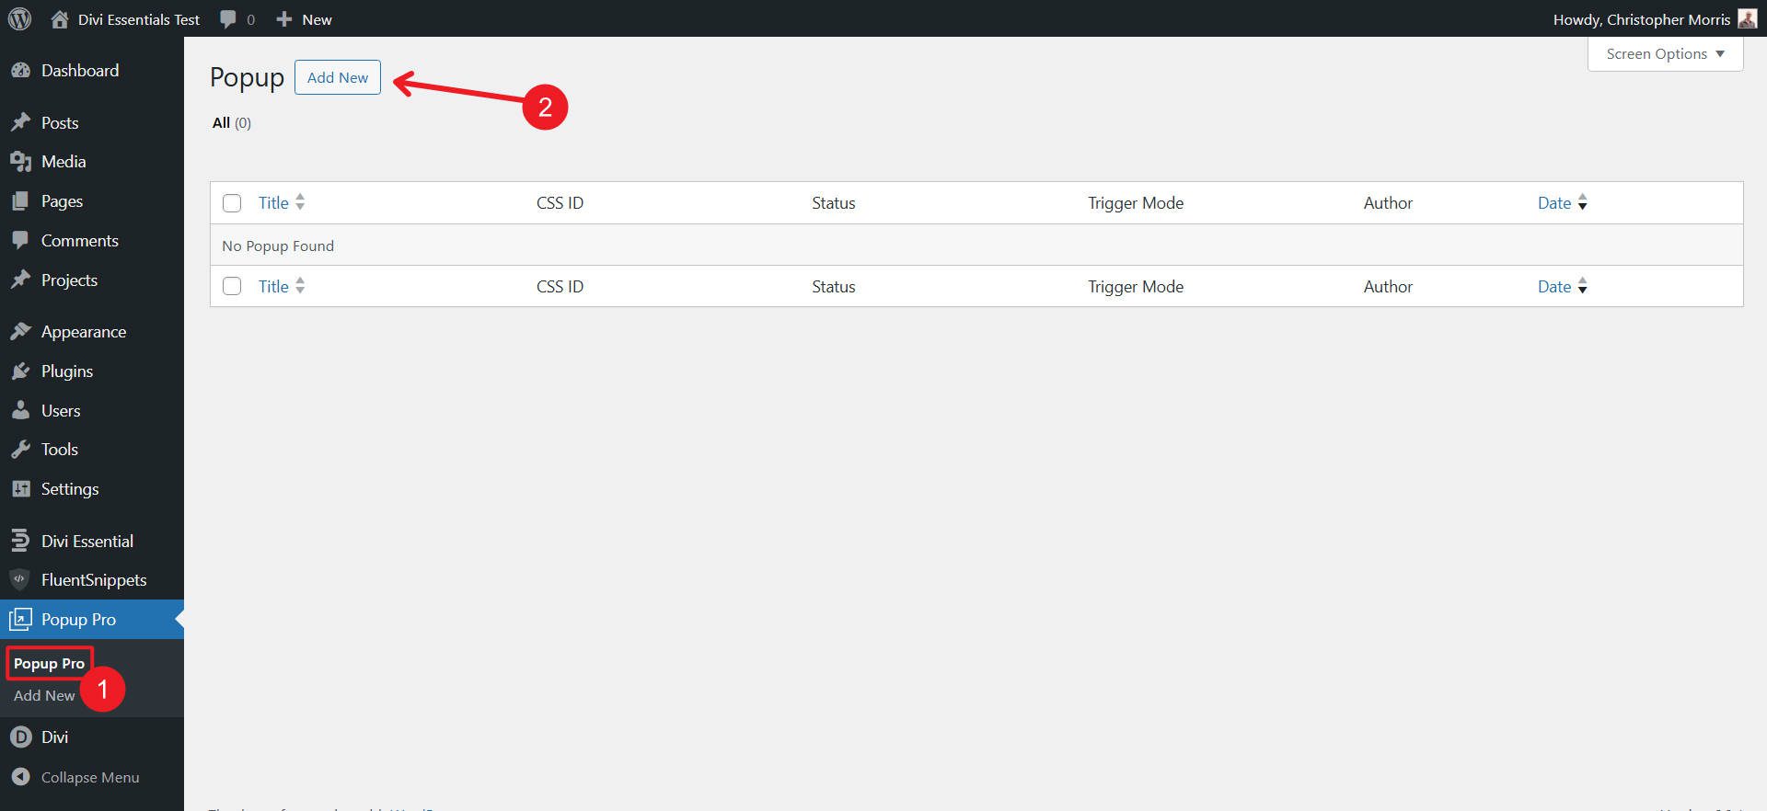Click Title link in table footer
This screenshot has width=1767, height=811.
pyautogui.click(x=273, y=287)
